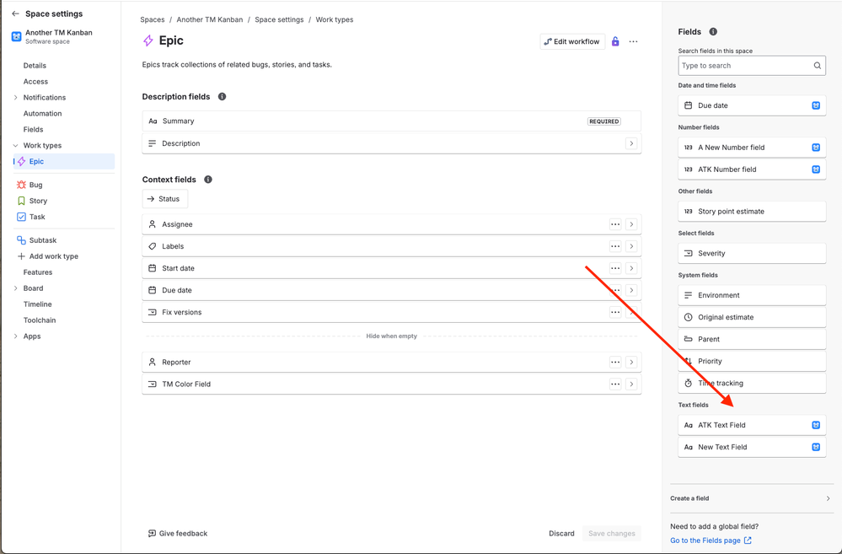The height and width of the screenshot is (554, 842).
Task: Click the blue space icon on ATK Number field
Action: point(816,169)
